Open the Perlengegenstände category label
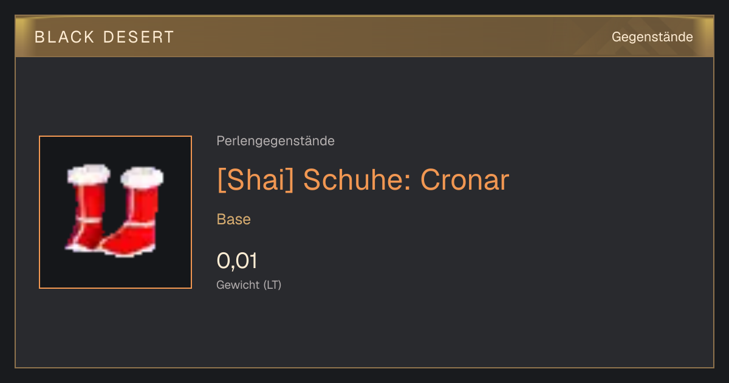The image size is (729, 383). tap(275, 141)
